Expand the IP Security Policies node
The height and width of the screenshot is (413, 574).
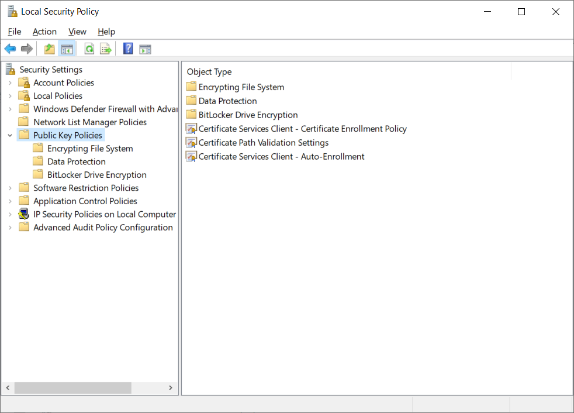(x=10, y=215)
